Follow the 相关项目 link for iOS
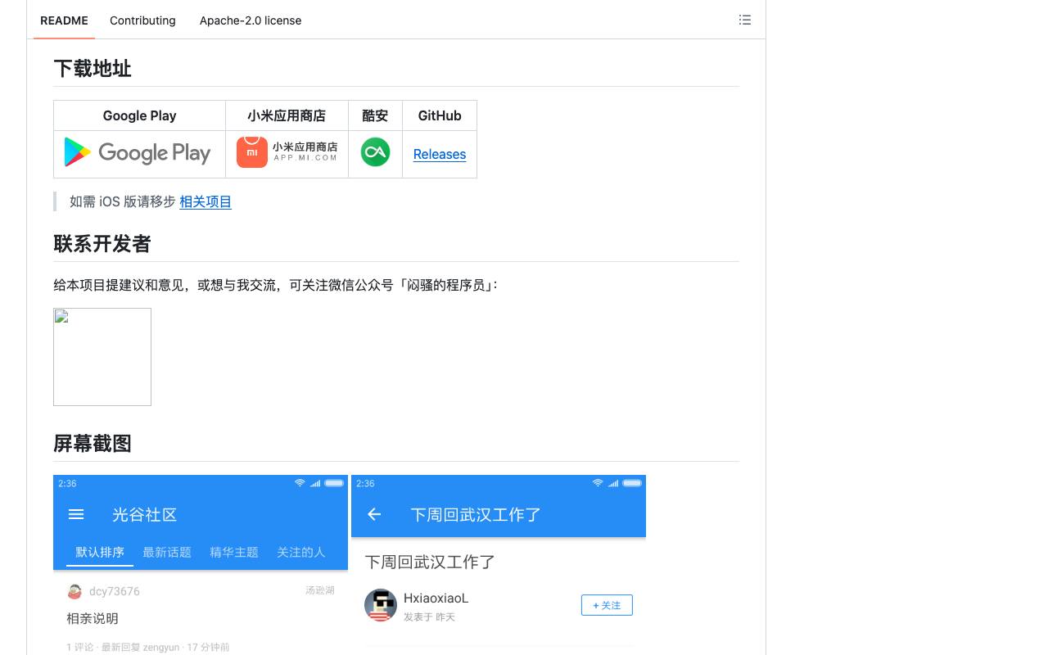 pos(206,201)
